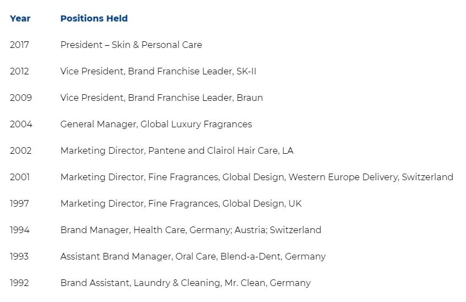Click General Manager, Global Luxury Fragrances text

[156, 124]
